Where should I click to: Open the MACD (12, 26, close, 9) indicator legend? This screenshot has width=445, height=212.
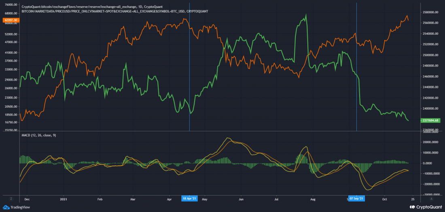click(39, 135)
